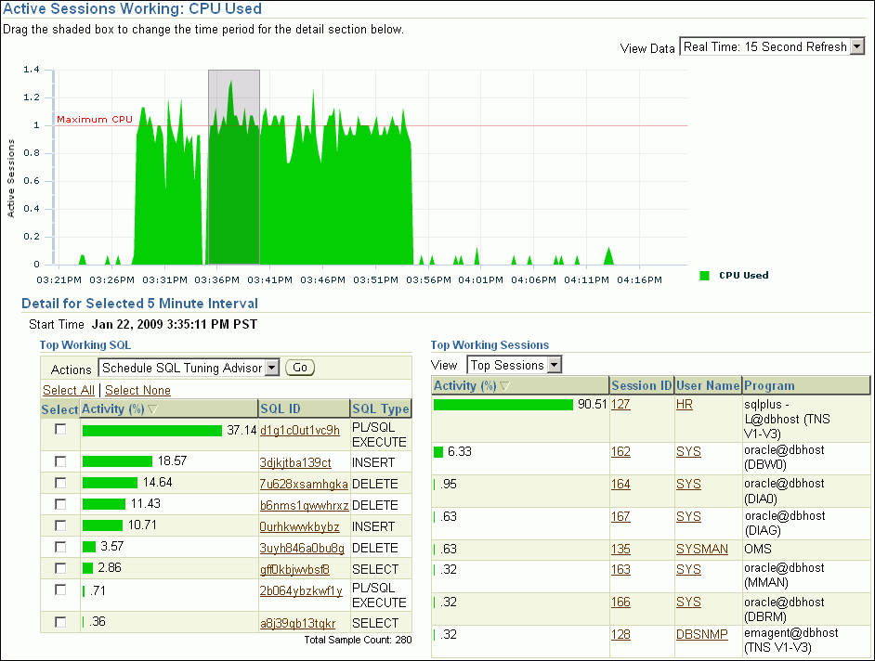Click the Select None link
The image size is (875, 661).
pyautogui.click(x=137, y=391)
